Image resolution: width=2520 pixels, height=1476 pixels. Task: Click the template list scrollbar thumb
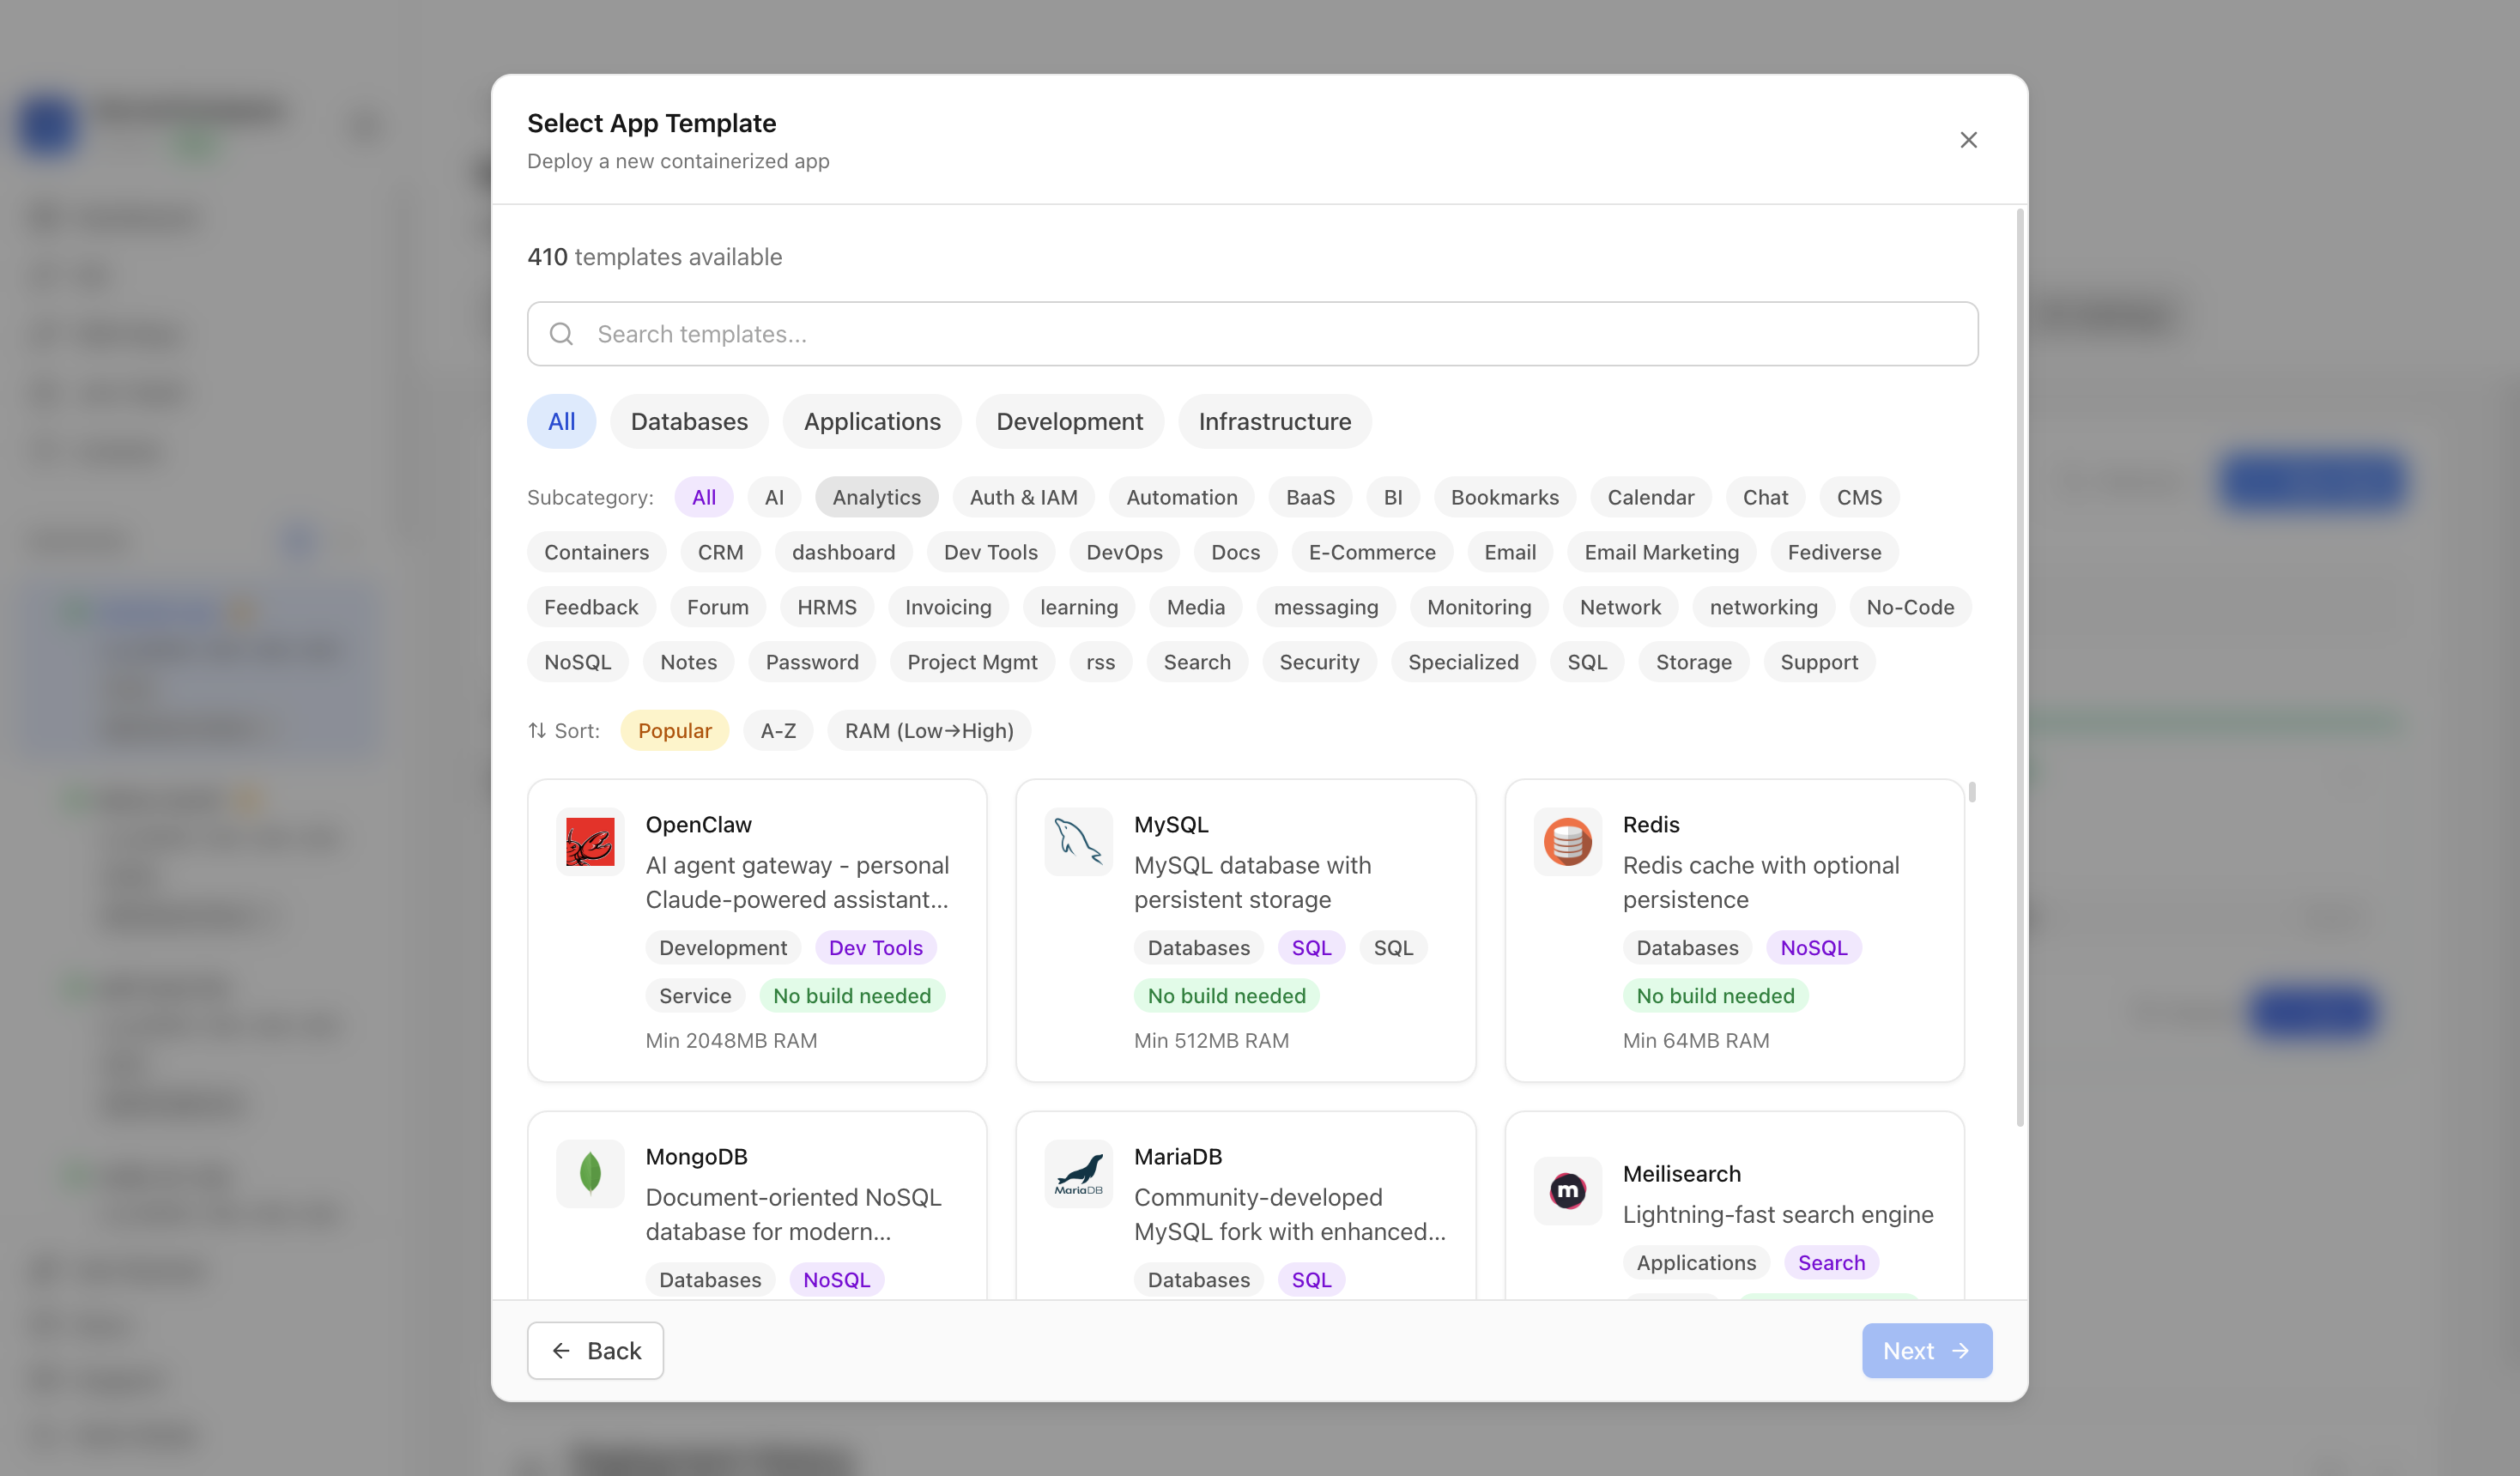[x=1971, y=792]
